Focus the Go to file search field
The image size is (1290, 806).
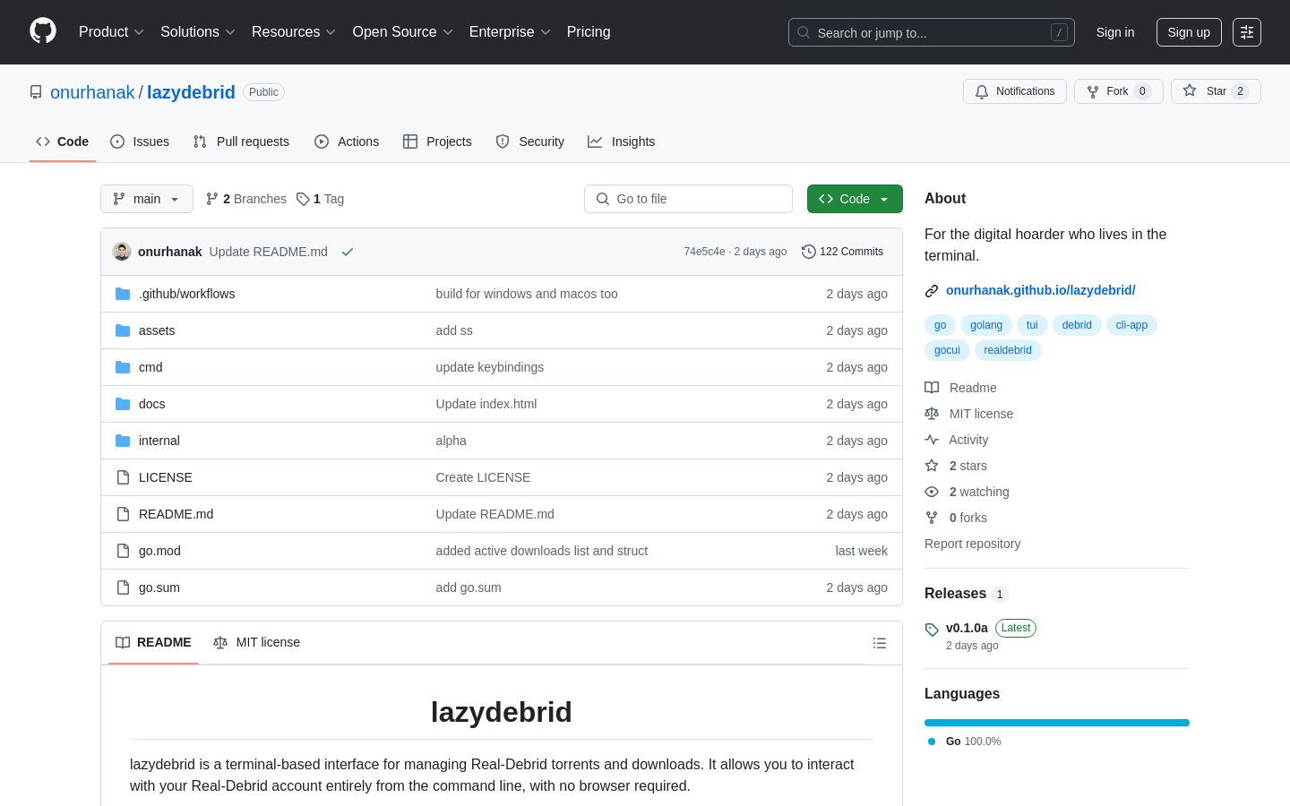(688, 199)
